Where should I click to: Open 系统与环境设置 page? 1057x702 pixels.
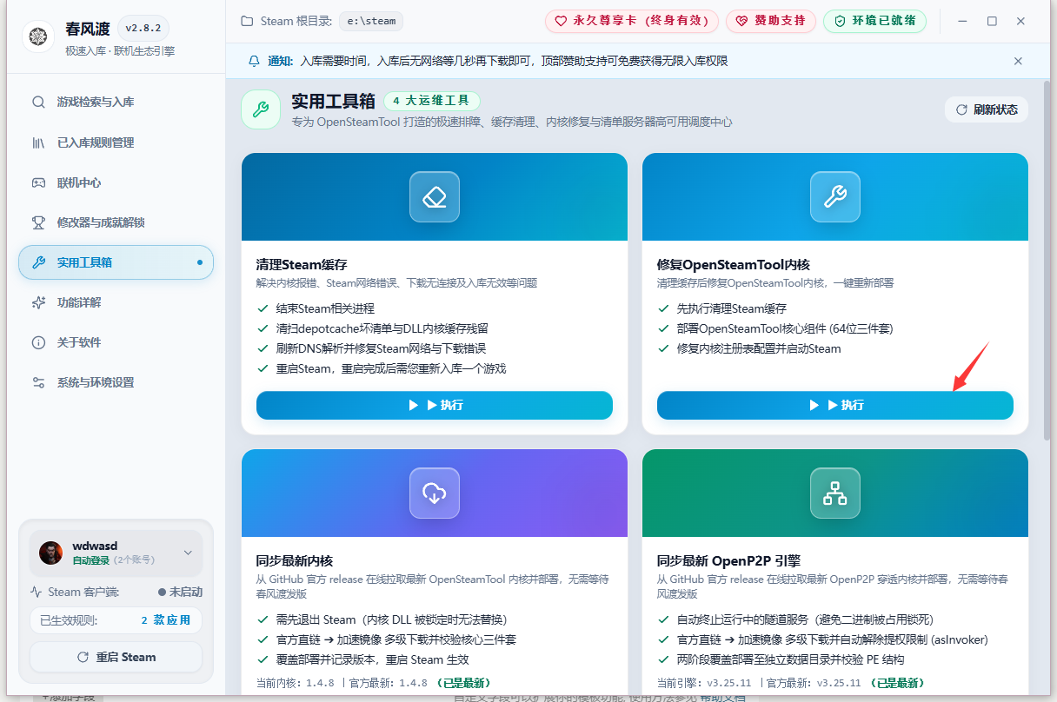click(x=116, y=382)
